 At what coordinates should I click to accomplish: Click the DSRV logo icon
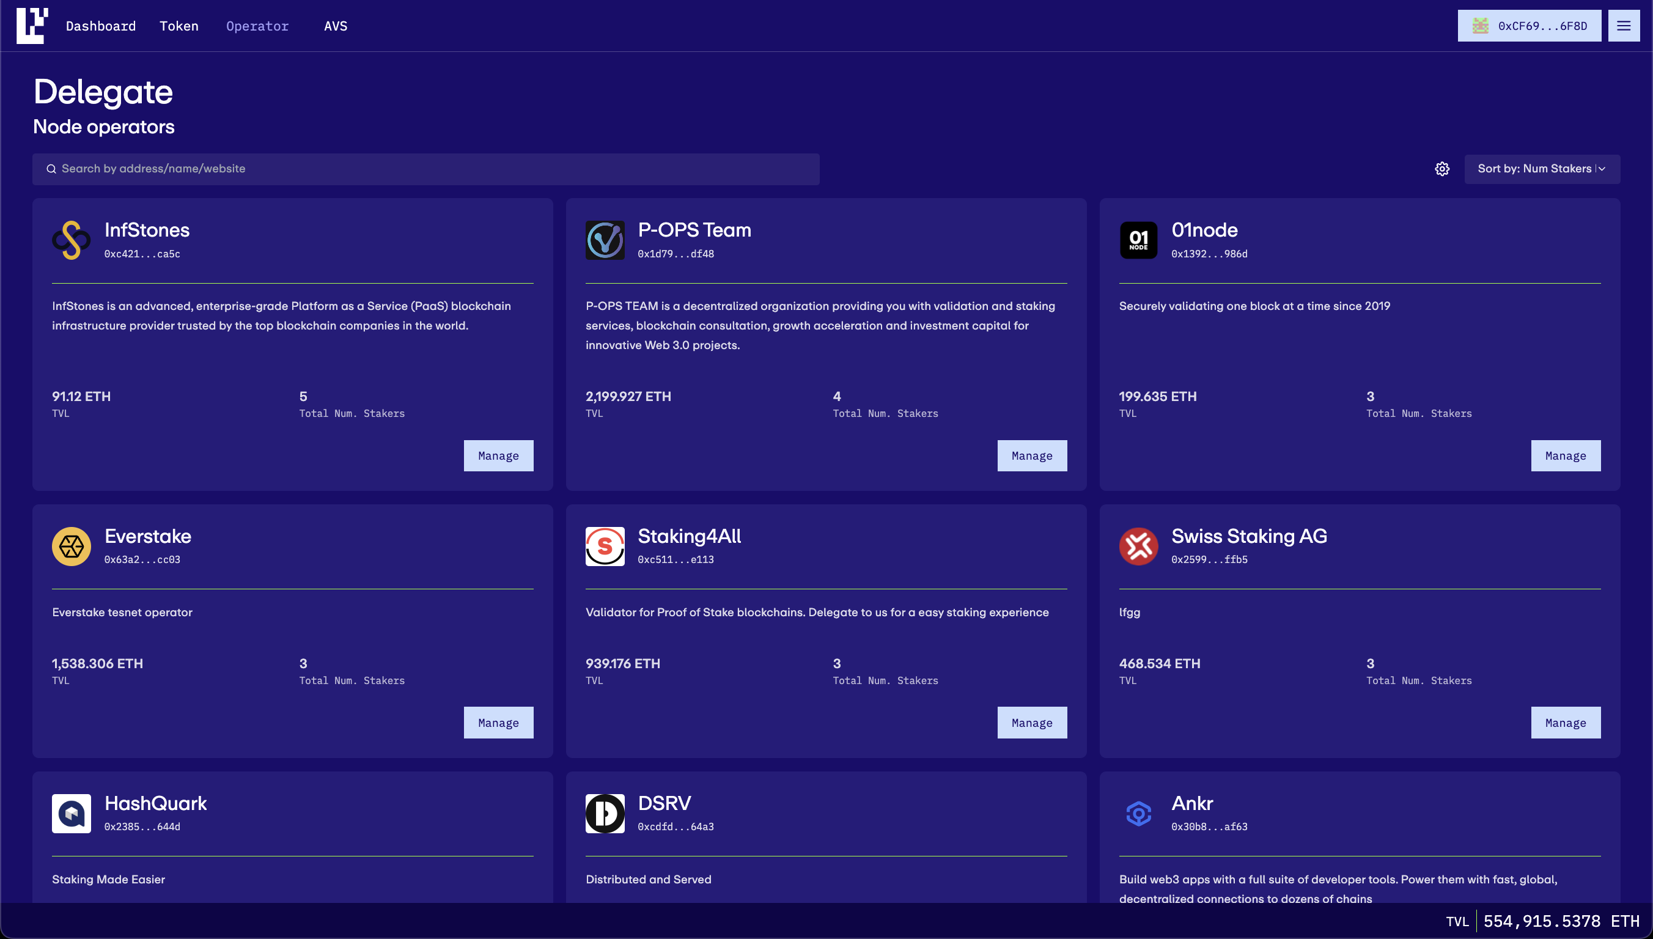click(604, 813)
